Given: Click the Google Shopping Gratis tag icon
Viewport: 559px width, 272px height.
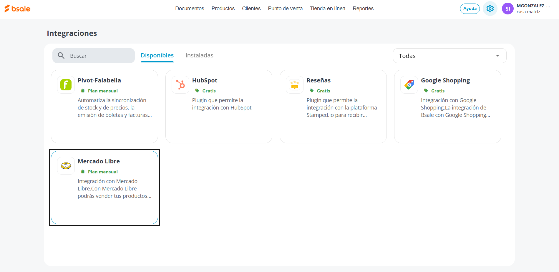Looking at the screenshot, I should pos(426,91).
